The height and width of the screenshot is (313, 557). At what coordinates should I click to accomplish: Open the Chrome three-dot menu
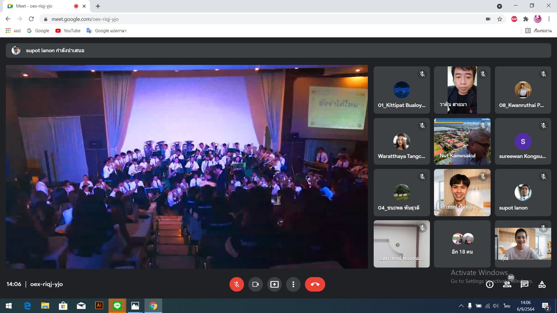(x=549, y=19)
